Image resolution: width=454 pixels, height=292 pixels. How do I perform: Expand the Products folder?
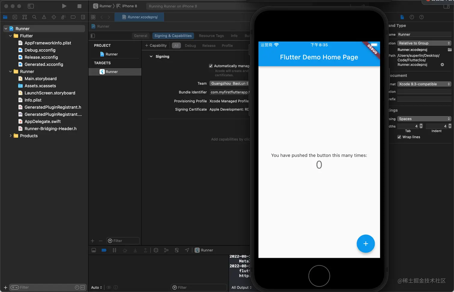pos(11,136)
